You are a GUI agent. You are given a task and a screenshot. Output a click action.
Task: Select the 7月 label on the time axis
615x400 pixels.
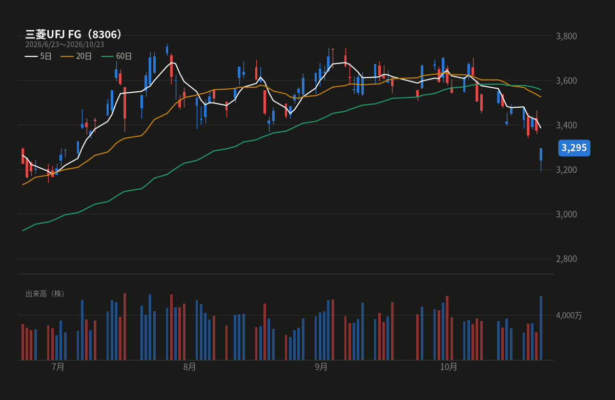click(58, 367)
